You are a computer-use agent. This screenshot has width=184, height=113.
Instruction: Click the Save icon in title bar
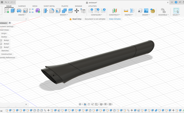click(x=2, y=2)
